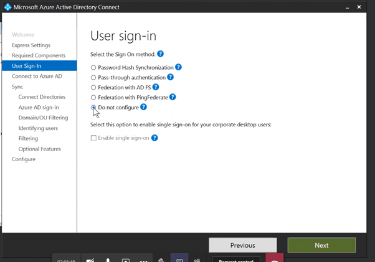The width and height of the screenshot is (375, 262).
Task: Click the Request control button in the meeting bar
Action: click(235, 259)
